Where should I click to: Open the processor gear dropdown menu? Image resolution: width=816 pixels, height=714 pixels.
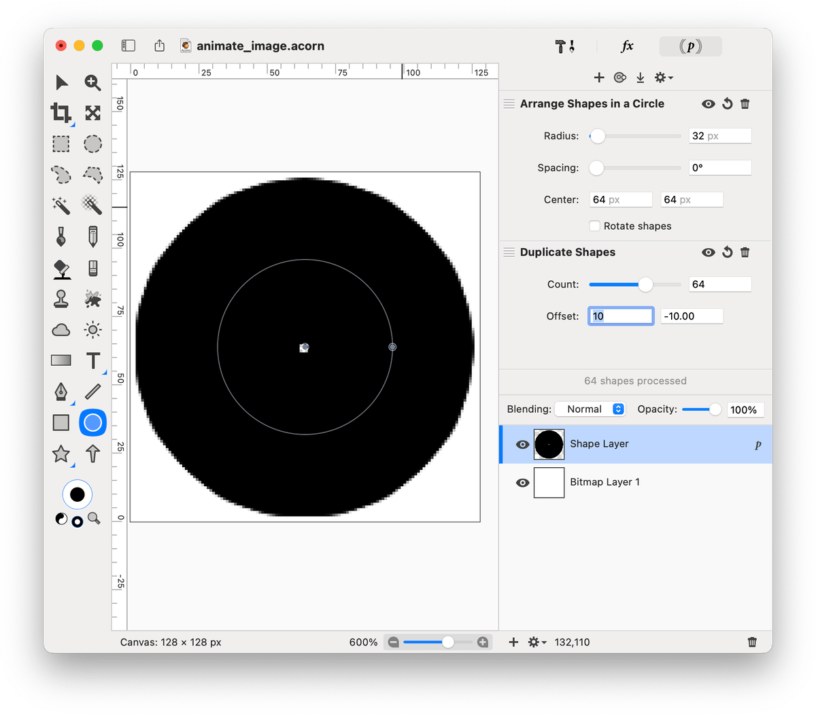[663, 78]
